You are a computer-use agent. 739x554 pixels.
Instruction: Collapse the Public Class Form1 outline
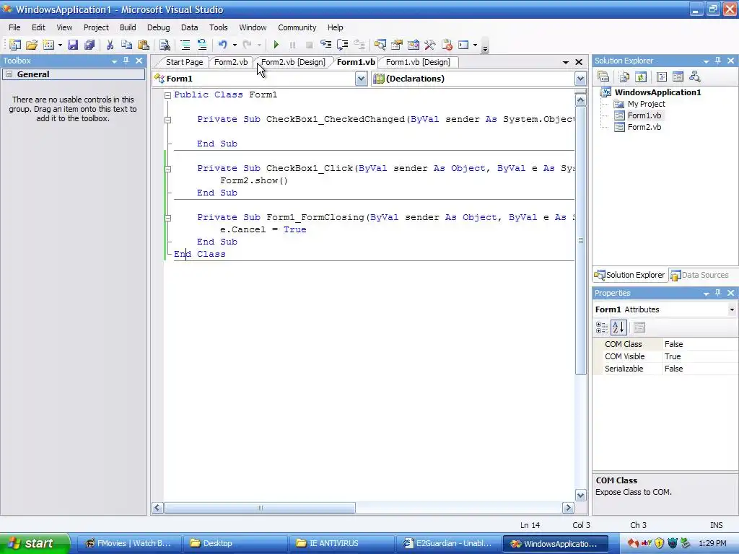point(167,95)
